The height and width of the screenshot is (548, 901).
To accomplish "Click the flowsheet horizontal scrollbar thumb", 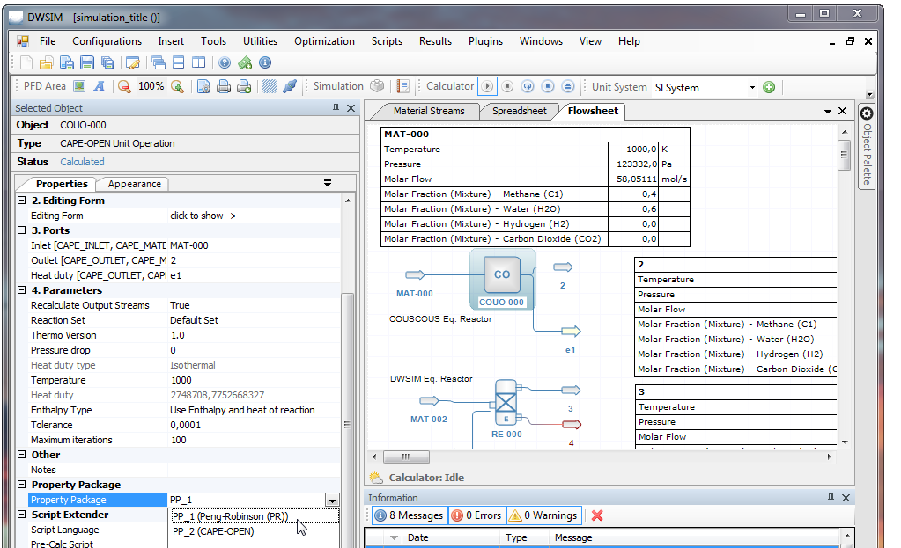I will pos(406,457).
